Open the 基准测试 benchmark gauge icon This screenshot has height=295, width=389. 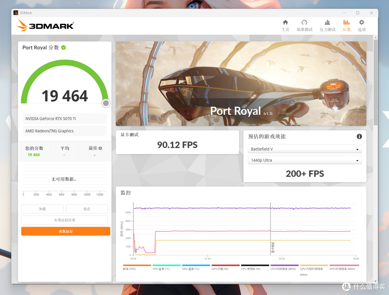tap(304, 26)
